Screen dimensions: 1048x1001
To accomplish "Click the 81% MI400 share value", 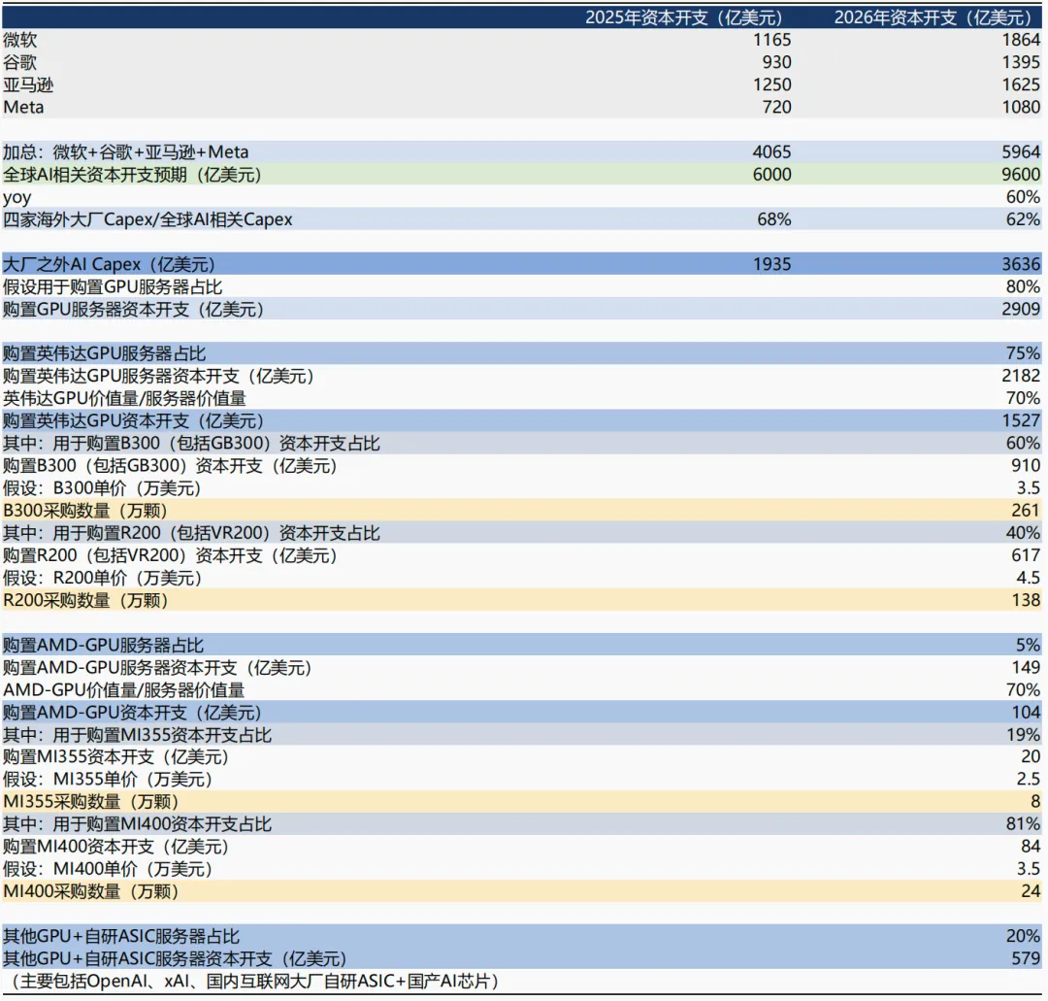I will tap(1024, 823).
